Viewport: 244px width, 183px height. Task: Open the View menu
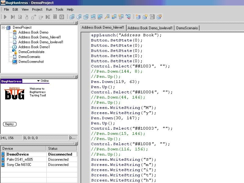pos(25,9)
